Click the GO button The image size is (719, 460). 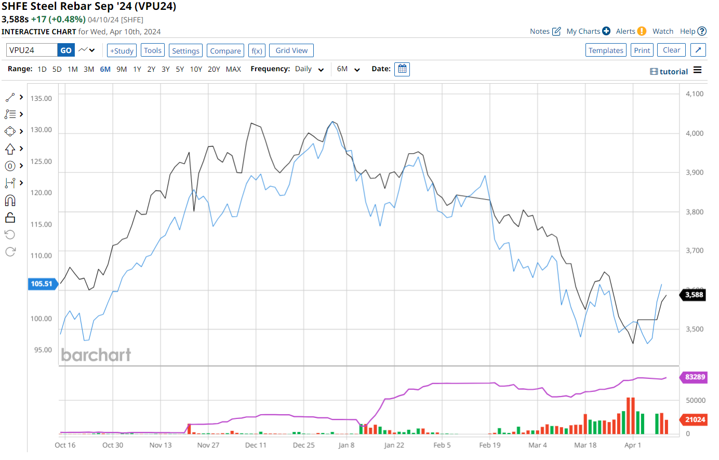coord(66,50)
